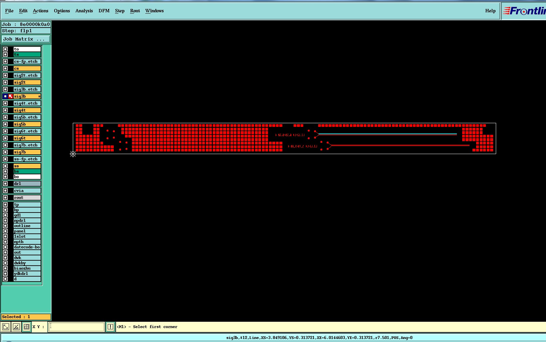Click the grid window icon left of X Y
Screen dimensions: 546x342
27,327
